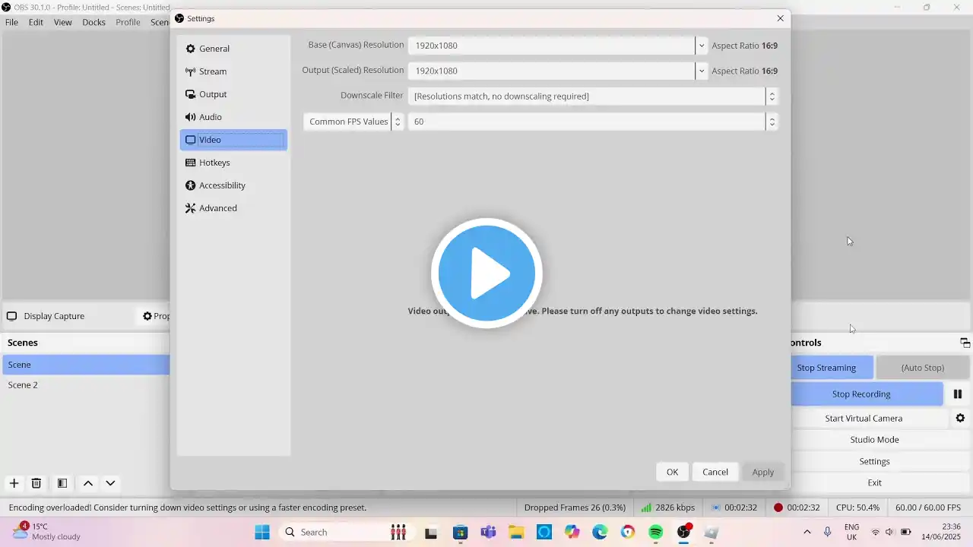Open Windows Start menu
Image resolution: width=973 pixels, height=547 pixels.
coord(262,532)
